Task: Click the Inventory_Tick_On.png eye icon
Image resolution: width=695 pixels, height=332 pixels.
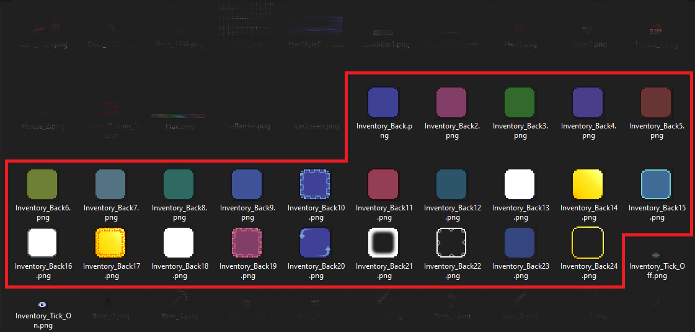Action: point(42,304)
